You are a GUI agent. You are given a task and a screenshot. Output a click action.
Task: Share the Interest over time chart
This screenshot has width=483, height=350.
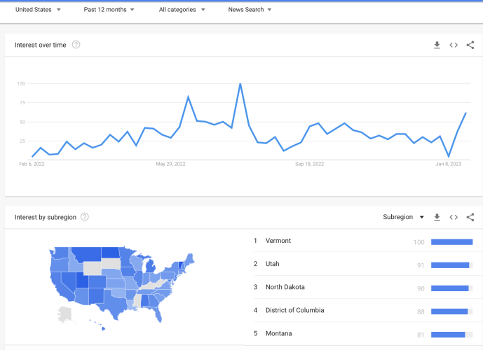pos(470,45)
